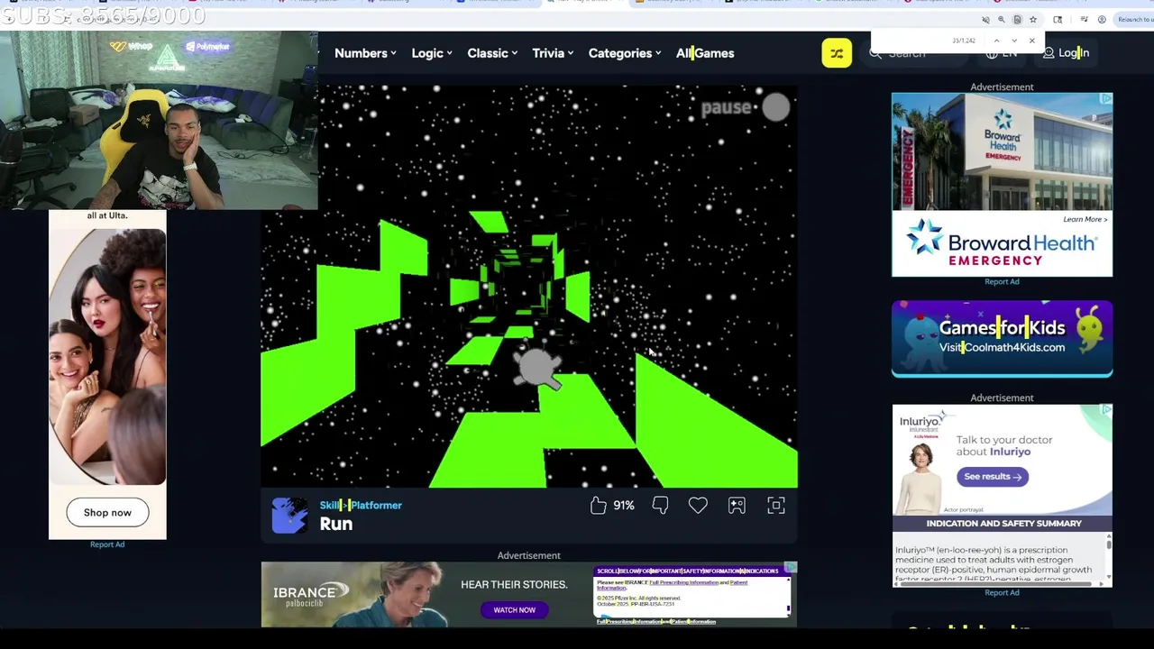This screenshot has height=649, width=1154.
Task: Like the game with thumbs up
Action: coord(599,506)
